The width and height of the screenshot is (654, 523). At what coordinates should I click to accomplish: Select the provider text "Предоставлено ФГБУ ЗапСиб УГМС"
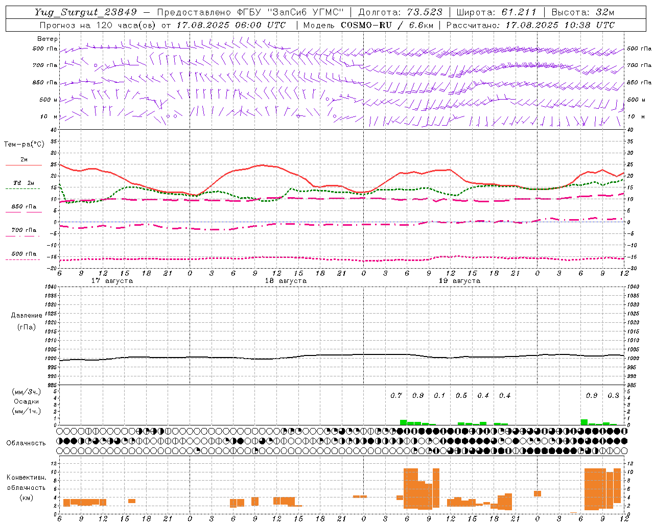click(x=251, y=12)
